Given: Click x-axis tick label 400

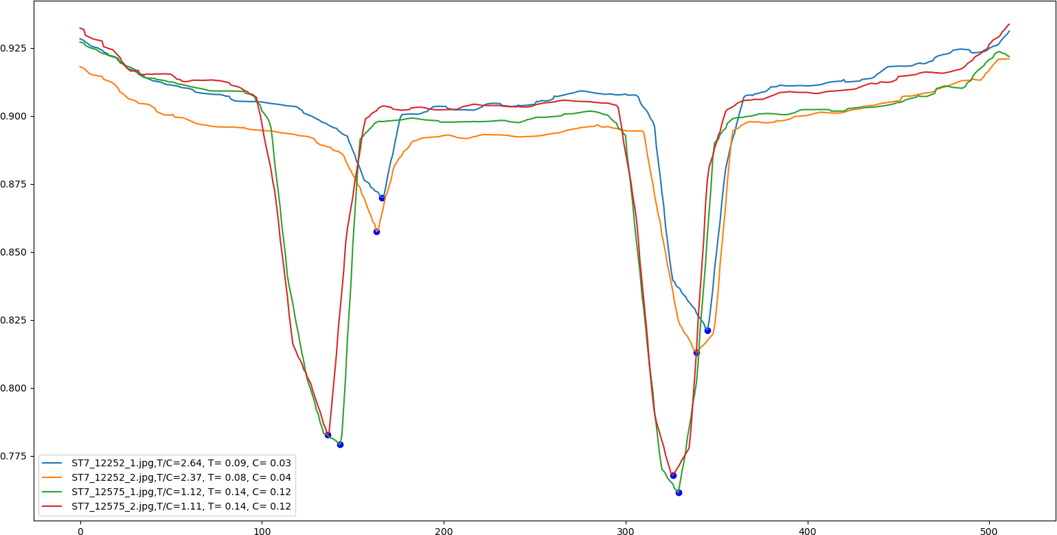Looking at the screenshot, I should tap(808, 530).
